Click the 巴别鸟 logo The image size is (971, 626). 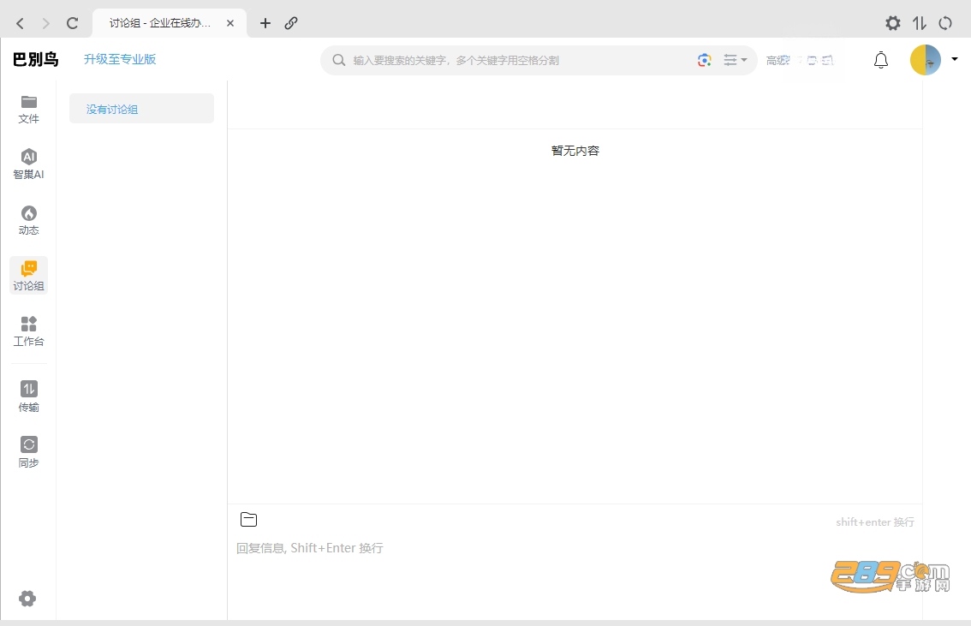35,59
